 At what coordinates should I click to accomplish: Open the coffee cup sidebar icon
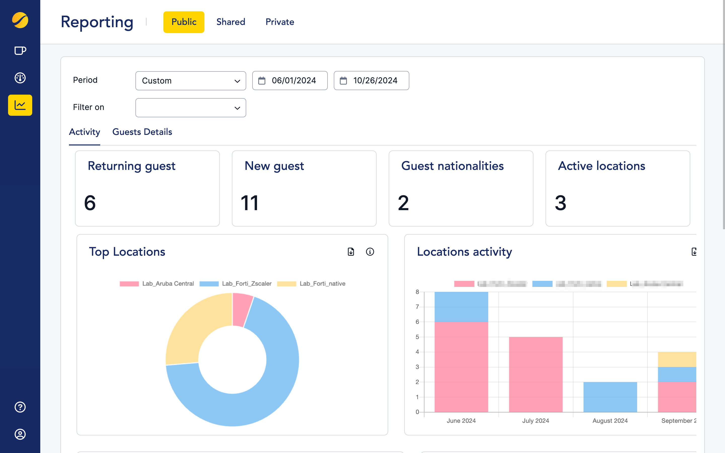(20, 51)
